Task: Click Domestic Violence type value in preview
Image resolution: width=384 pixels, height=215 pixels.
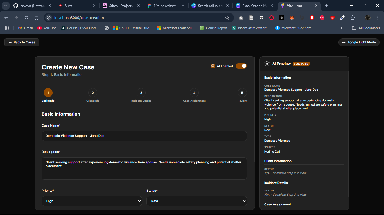Action: (277, 141)
